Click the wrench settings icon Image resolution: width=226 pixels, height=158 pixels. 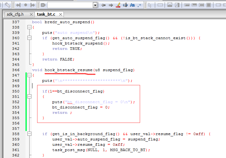7,5
